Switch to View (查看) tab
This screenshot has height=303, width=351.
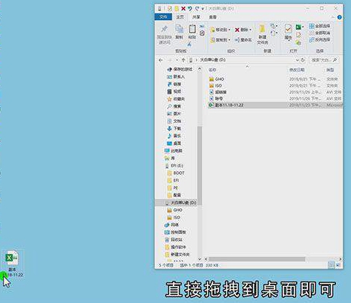tap(213, 17)
